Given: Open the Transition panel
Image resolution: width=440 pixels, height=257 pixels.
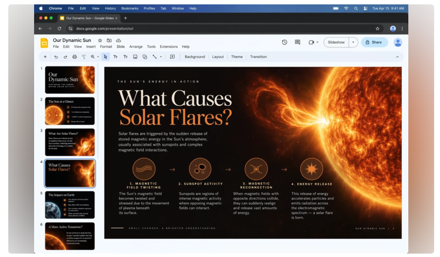Looking at the screenshot, I should click(258, 57).
